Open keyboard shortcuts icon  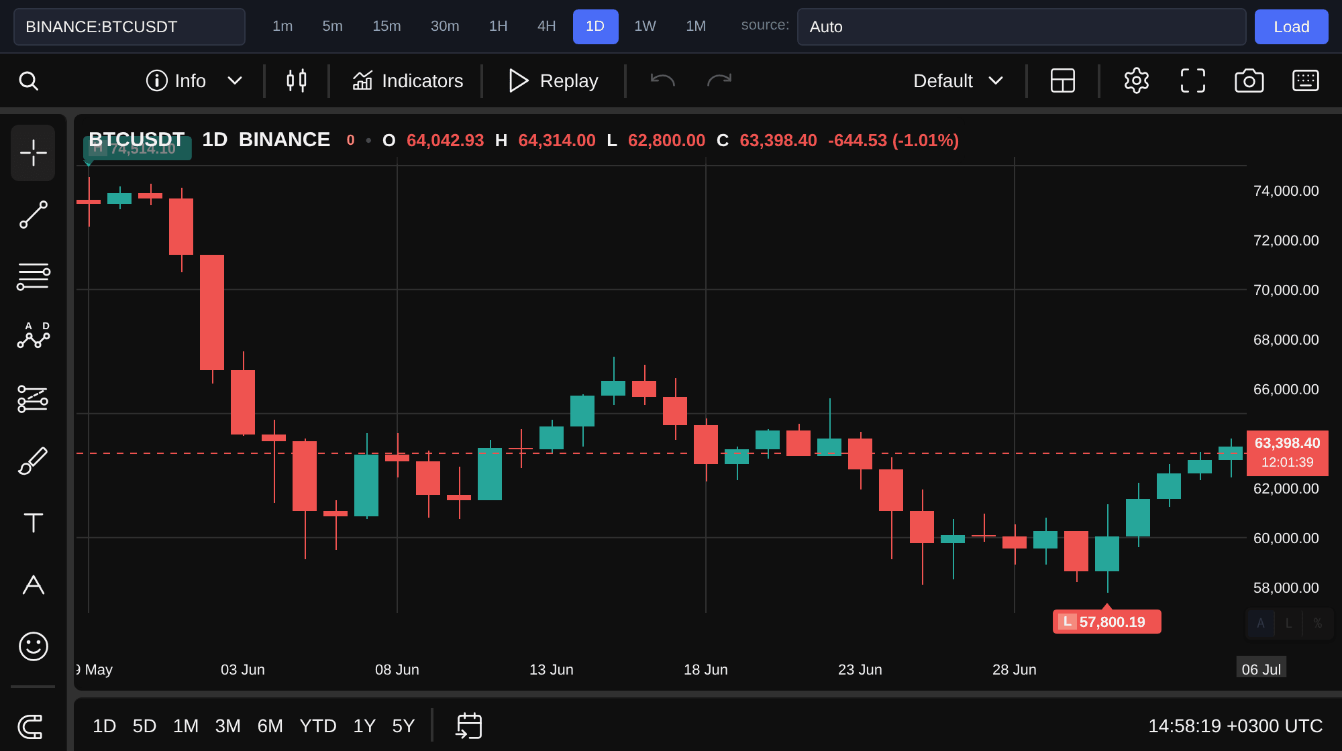pos(1306,80)
